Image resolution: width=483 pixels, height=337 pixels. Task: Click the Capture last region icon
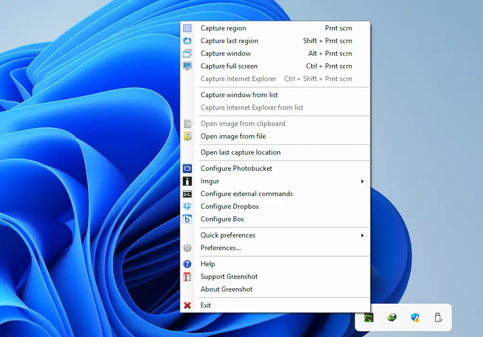187,40
